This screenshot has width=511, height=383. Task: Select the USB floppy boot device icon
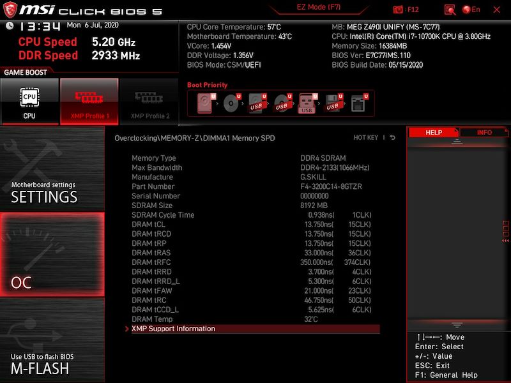(333, 103)
